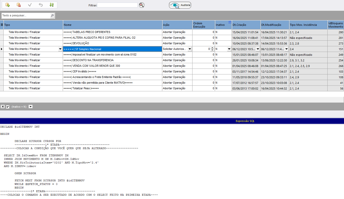Uncheck the Inativo = N filter checkbox
The image size is (344, 199).
pyautogui.click(x=8, y=107)
